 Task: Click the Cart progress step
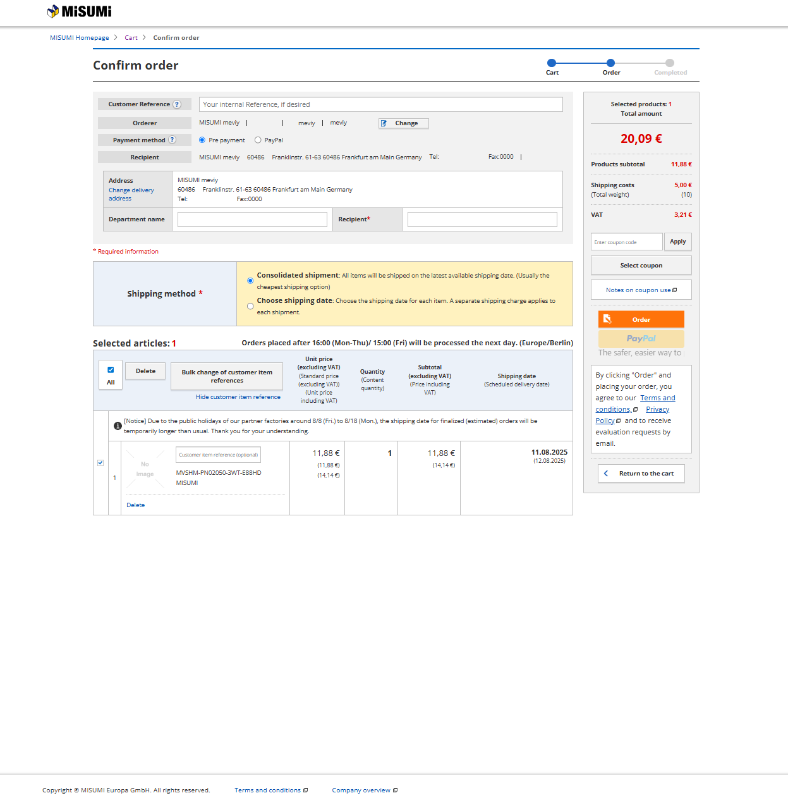552,63
